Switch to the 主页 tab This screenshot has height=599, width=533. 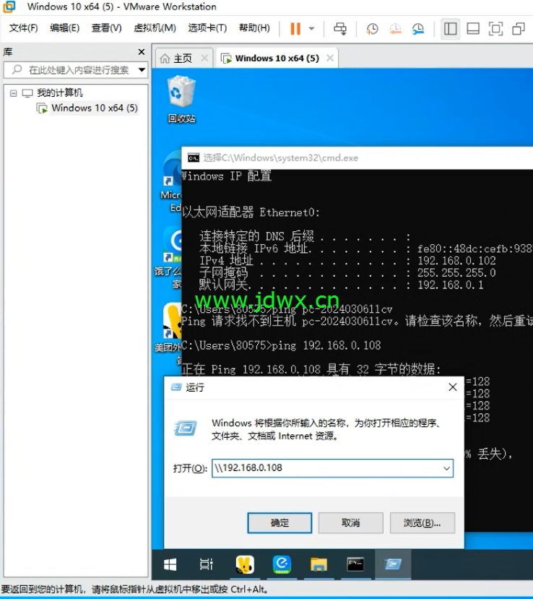tap(183, 59)
